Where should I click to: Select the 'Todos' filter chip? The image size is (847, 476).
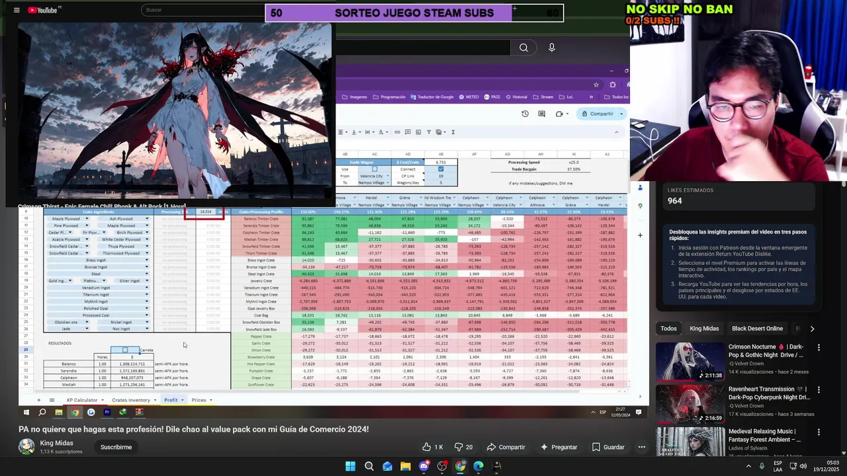668,329
